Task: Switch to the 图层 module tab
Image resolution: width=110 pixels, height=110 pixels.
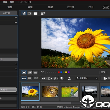Action: (50, 7)
